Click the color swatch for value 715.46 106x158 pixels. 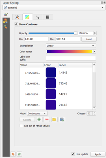click(x=51, y=83)
